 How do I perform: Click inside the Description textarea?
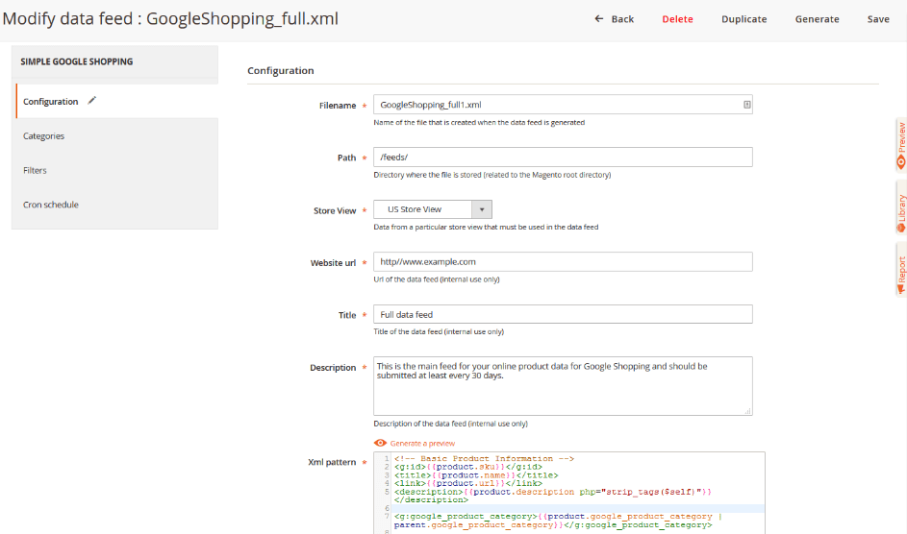[563, 386]
